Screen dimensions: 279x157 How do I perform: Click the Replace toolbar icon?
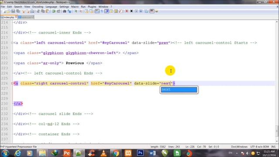69,11
